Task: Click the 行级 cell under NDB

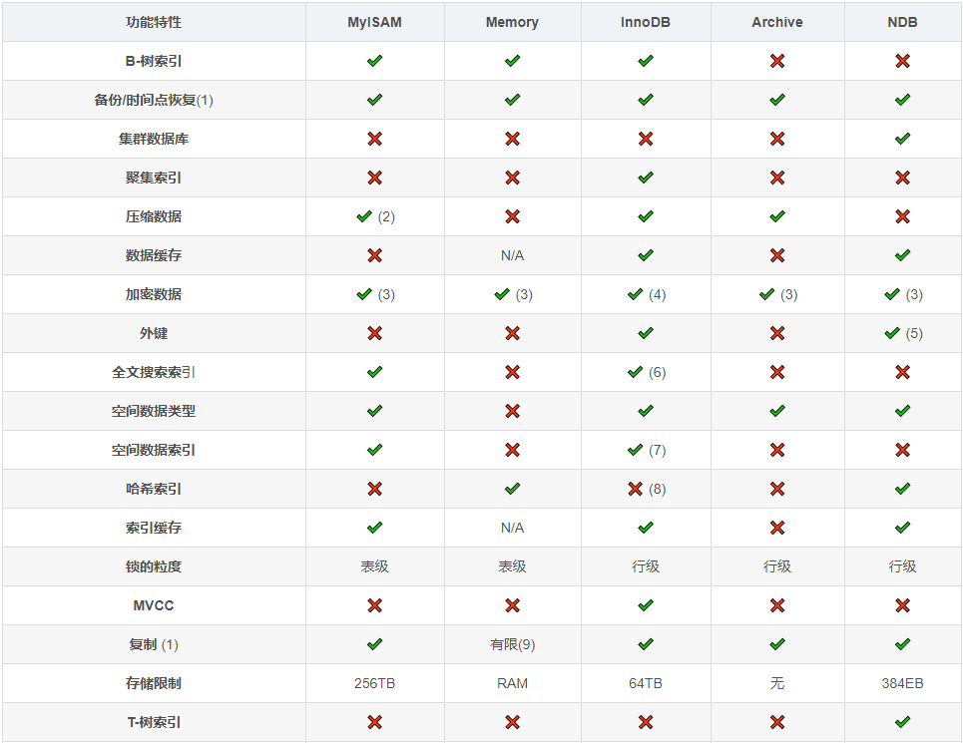Action: click(902, 566)
